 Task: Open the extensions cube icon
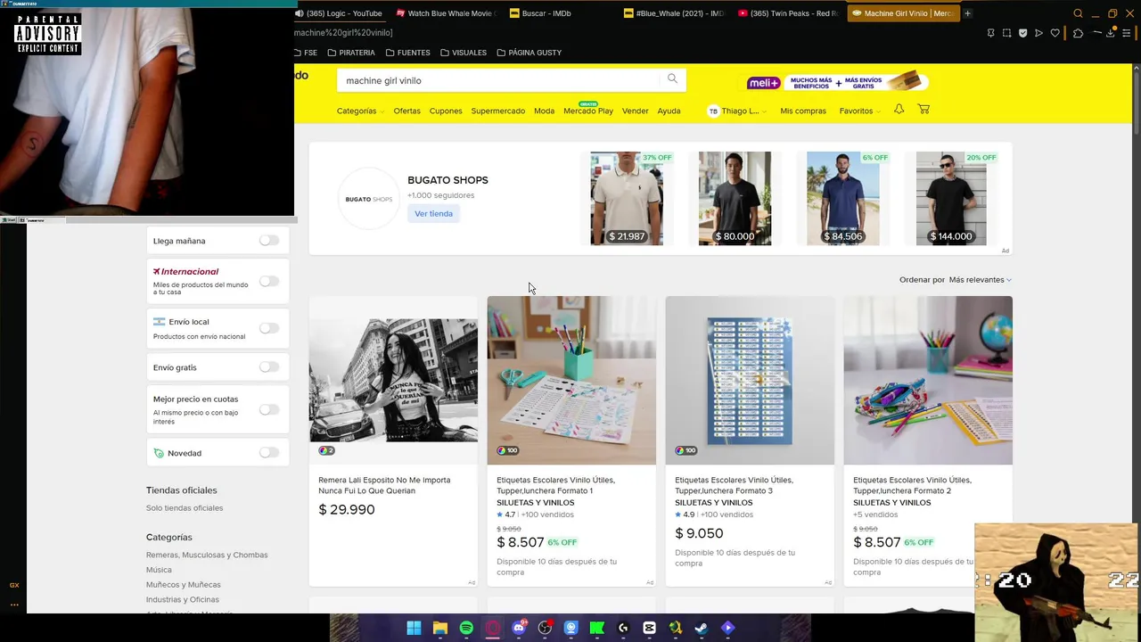(x=1078, y=33)
